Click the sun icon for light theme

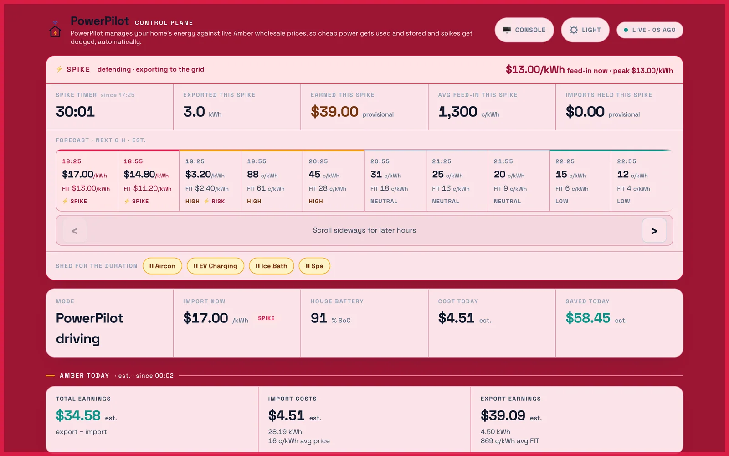click(574, 30)
